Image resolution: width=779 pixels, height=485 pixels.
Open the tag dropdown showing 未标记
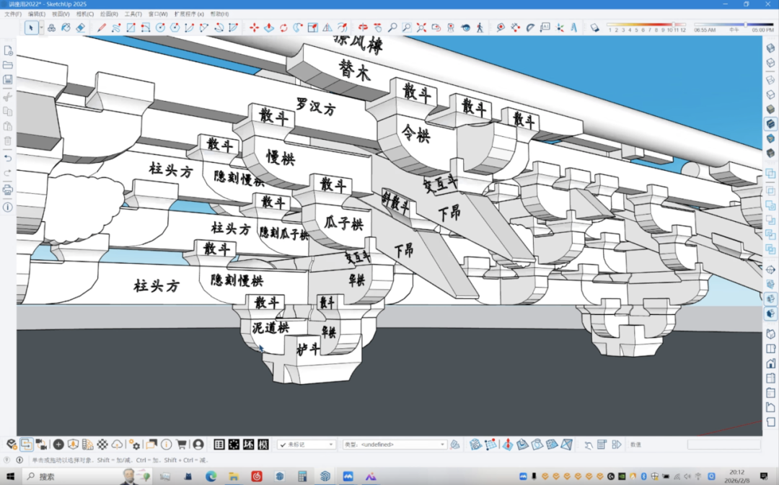coord(306,445)
